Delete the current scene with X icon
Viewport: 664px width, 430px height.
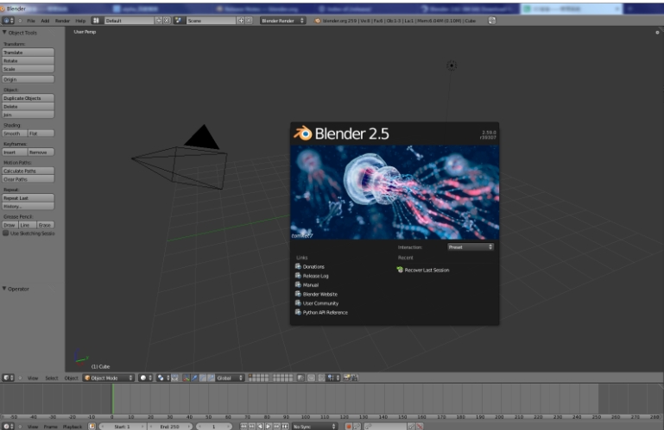[249, 21]
